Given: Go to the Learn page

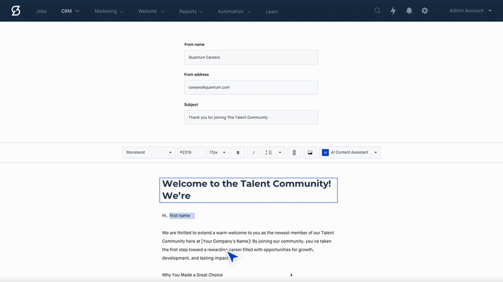Looking at the screenshot, I should [x=272, y=11].
